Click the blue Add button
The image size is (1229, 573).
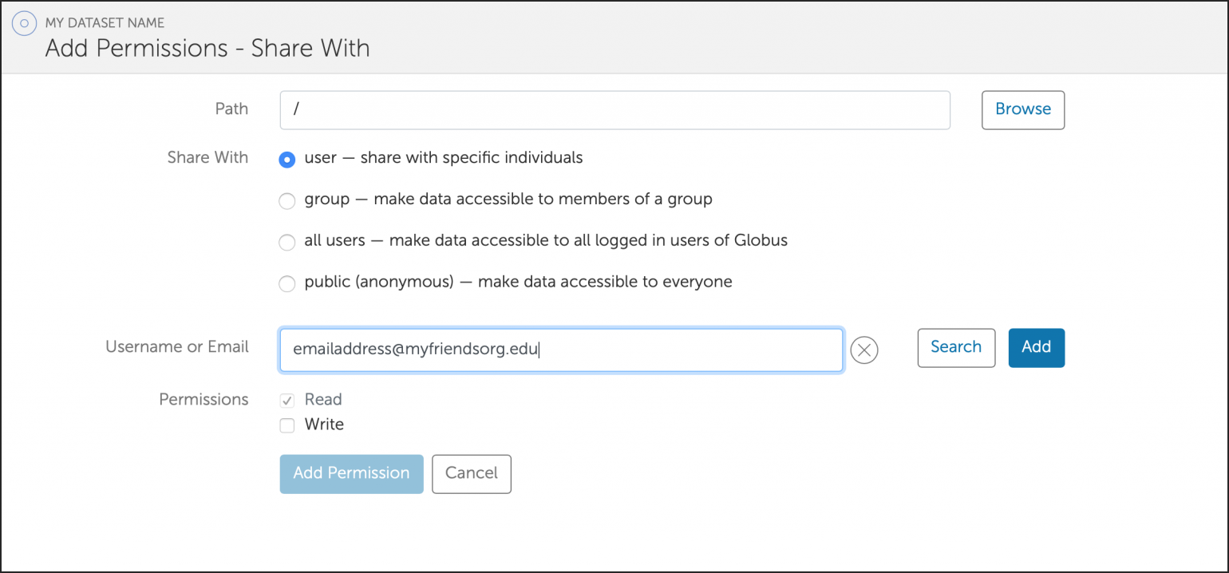click(x=1036, y=348)
